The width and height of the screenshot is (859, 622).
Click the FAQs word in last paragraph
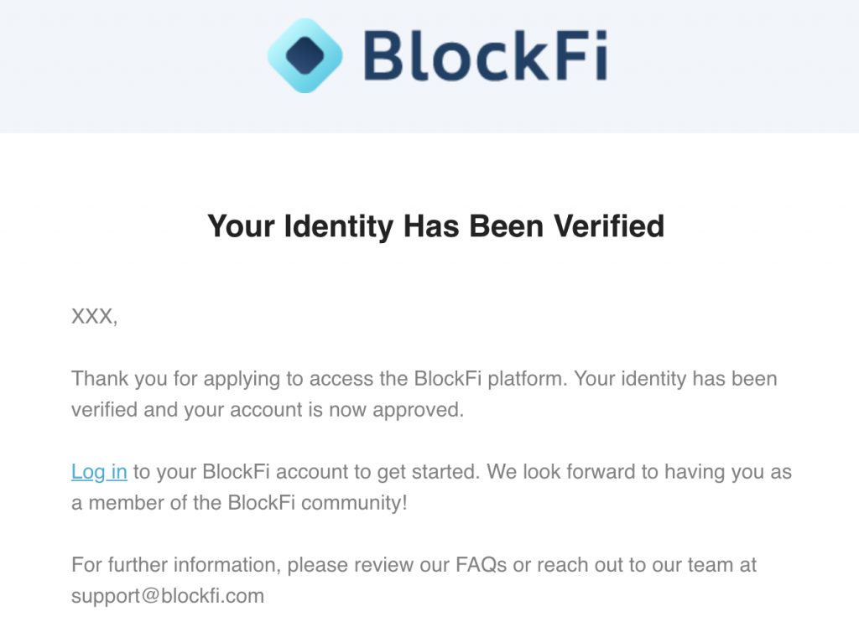[x=481, y=564]
